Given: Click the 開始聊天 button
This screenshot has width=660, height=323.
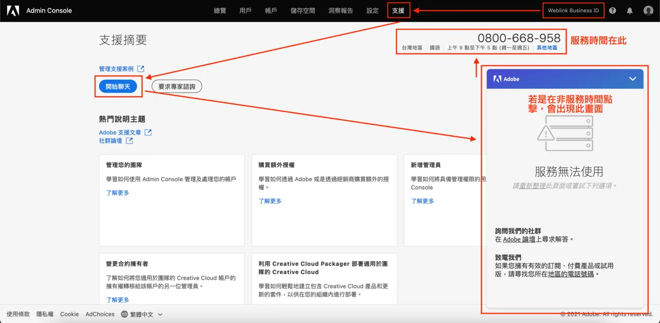Looking at the screenshot, I should point(118,86).
